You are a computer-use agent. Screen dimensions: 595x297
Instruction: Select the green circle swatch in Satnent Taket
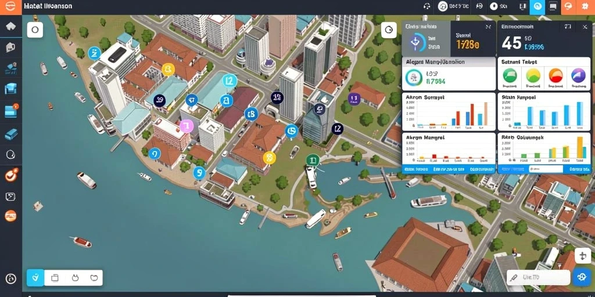510,75
